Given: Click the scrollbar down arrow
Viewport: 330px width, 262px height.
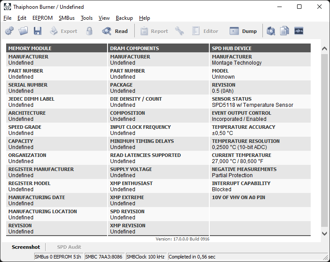Looking at the screenshot, I should (324, 233).
